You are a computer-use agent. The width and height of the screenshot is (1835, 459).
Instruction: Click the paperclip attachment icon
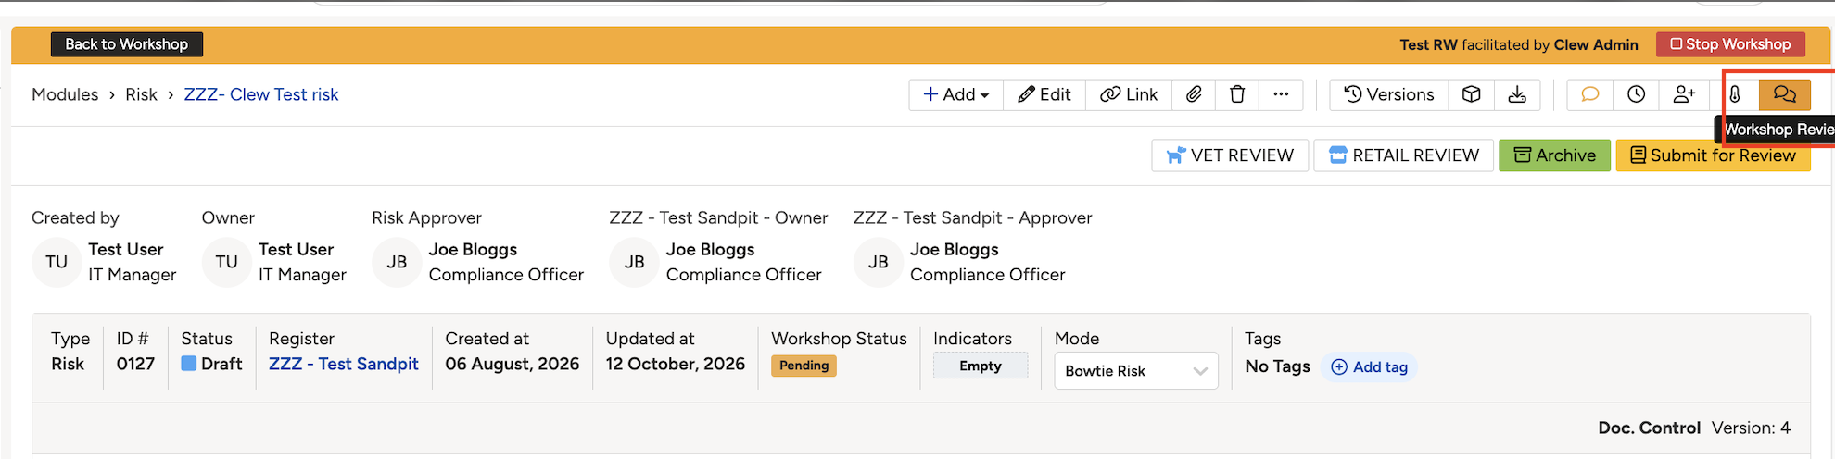click(x=1195, y=94)
